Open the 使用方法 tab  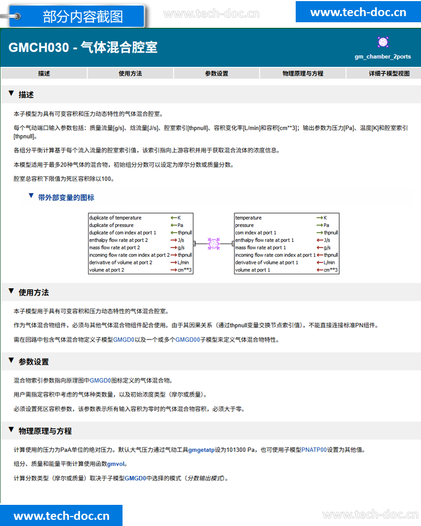pyautogui.click(x=130, y=73)
